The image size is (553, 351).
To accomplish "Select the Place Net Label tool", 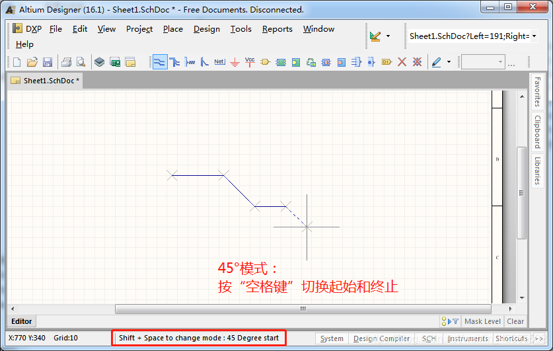I will [x=220, y=62].
